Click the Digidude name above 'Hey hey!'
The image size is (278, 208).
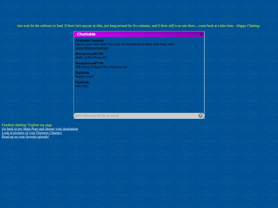[82, 82]
